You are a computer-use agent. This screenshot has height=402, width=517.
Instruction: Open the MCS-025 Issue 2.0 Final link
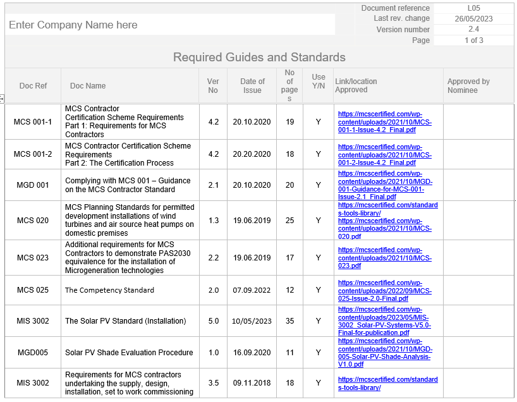point(384,291)
